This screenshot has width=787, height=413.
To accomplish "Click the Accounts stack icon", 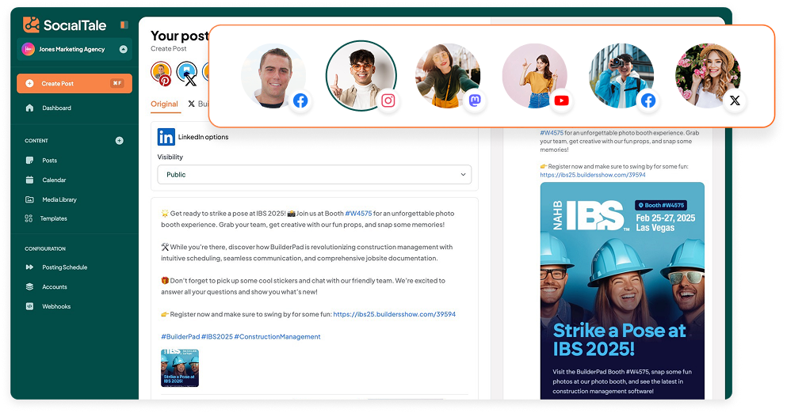I will (x=29, y=286).
